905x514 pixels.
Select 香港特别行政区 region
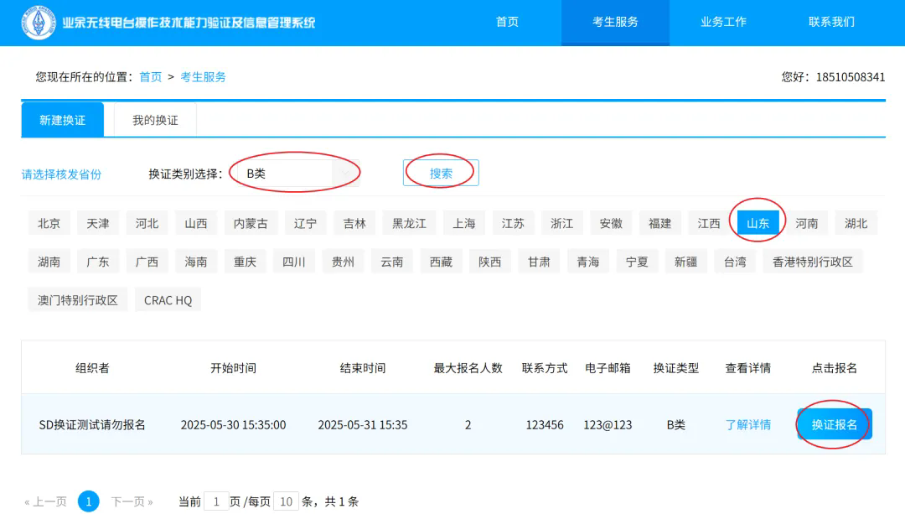coord(813,262)
